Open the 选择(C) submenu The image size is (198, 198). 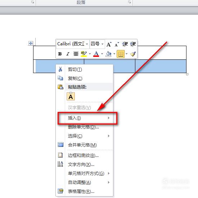click(x=84, y=136)
